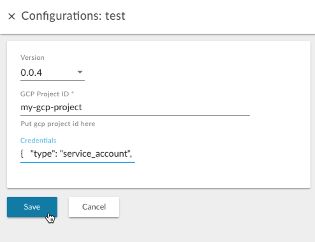Click the Configurations: test title
315x242 pixels.
[73, 16]
